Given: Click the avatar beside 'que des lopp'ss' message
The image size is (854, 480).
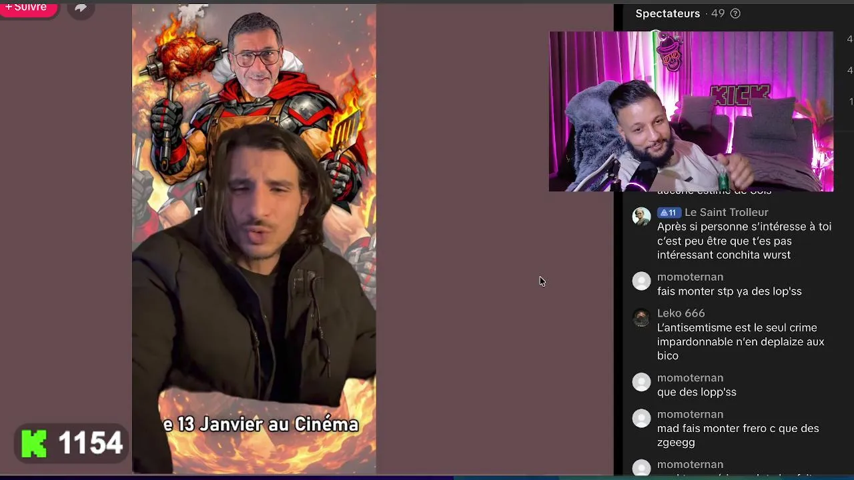Looking at the screenshot, I should [641, 382].
